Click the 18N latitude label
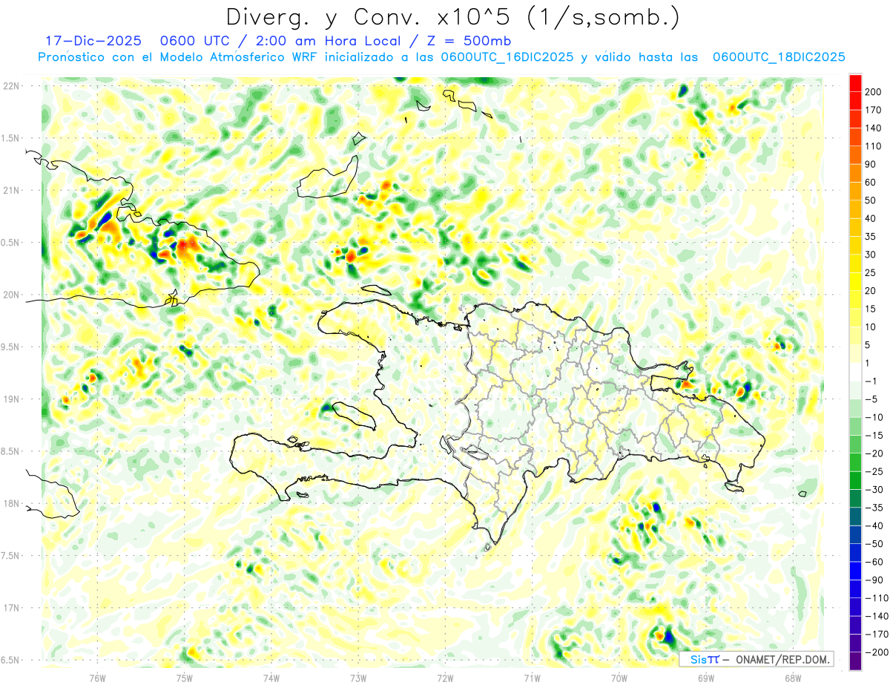890x688 pixels. tap(10, 503)
